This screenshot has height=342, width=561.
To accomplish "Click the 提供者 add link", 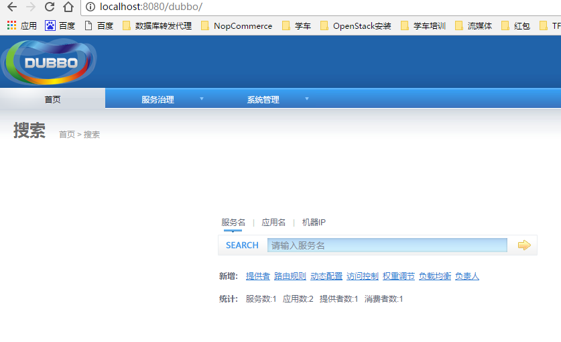I will point(258,276).
